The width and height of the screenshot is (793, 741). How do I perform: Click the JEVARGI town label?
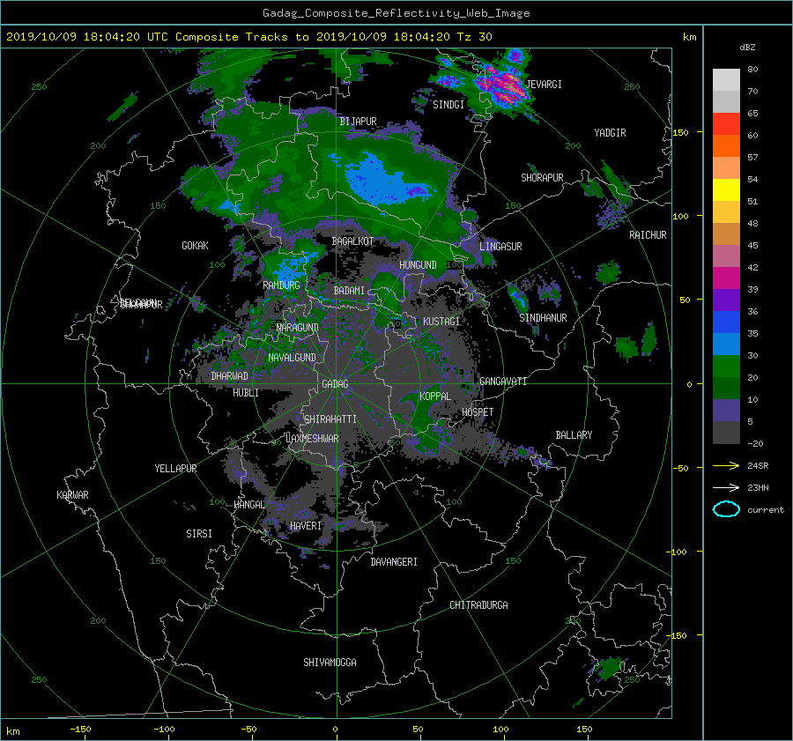tap(545, 85)
